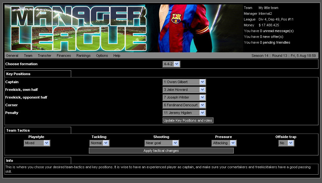Screen dimensions: 322x183
Task: Click the Pressure heading
Action: (223, 137)
